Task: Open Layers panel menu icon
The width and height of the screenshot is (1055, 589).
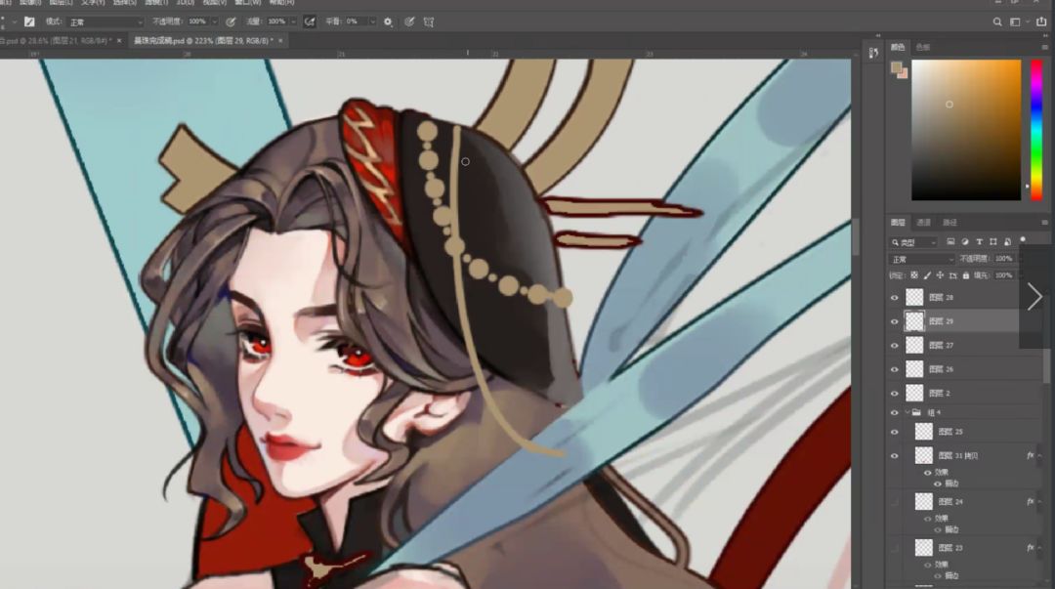Action: point(1044,222)
